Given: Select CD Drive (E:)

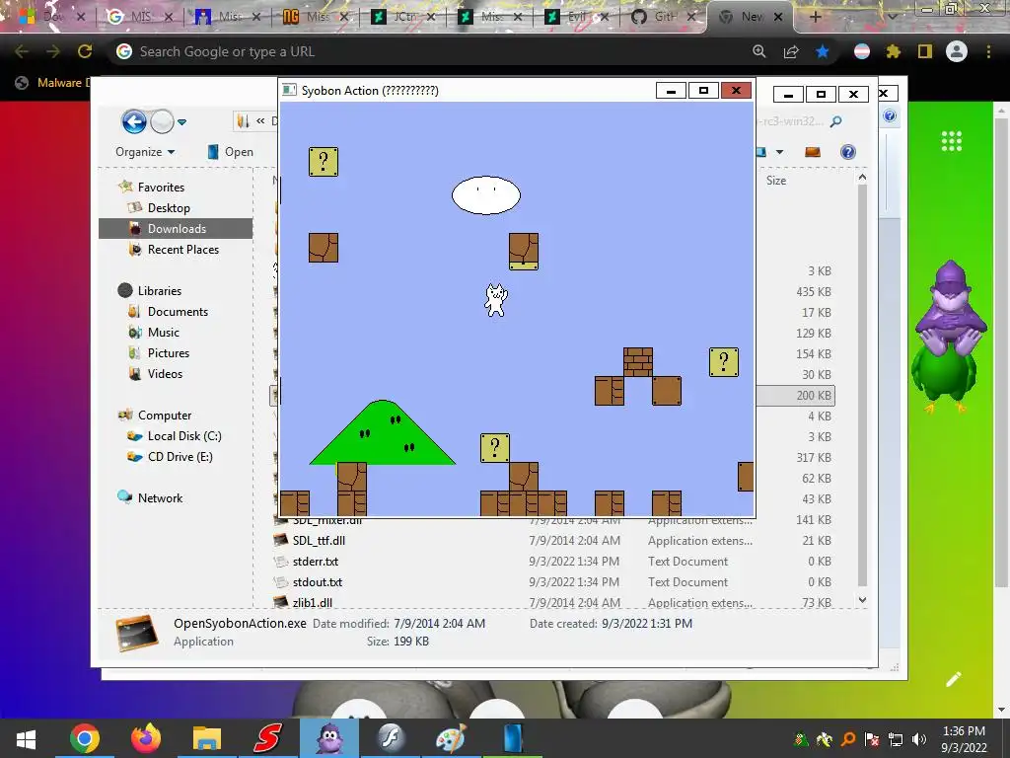Looking at the screenshot, I should point(180,456).
